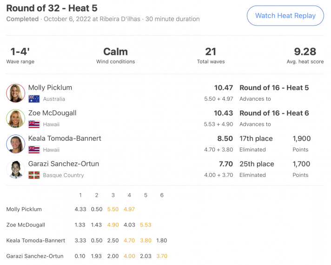
Task: Select Garazi Sanchez-Ortun's 3.70 wave score
Action: click(x=162, y=256)
